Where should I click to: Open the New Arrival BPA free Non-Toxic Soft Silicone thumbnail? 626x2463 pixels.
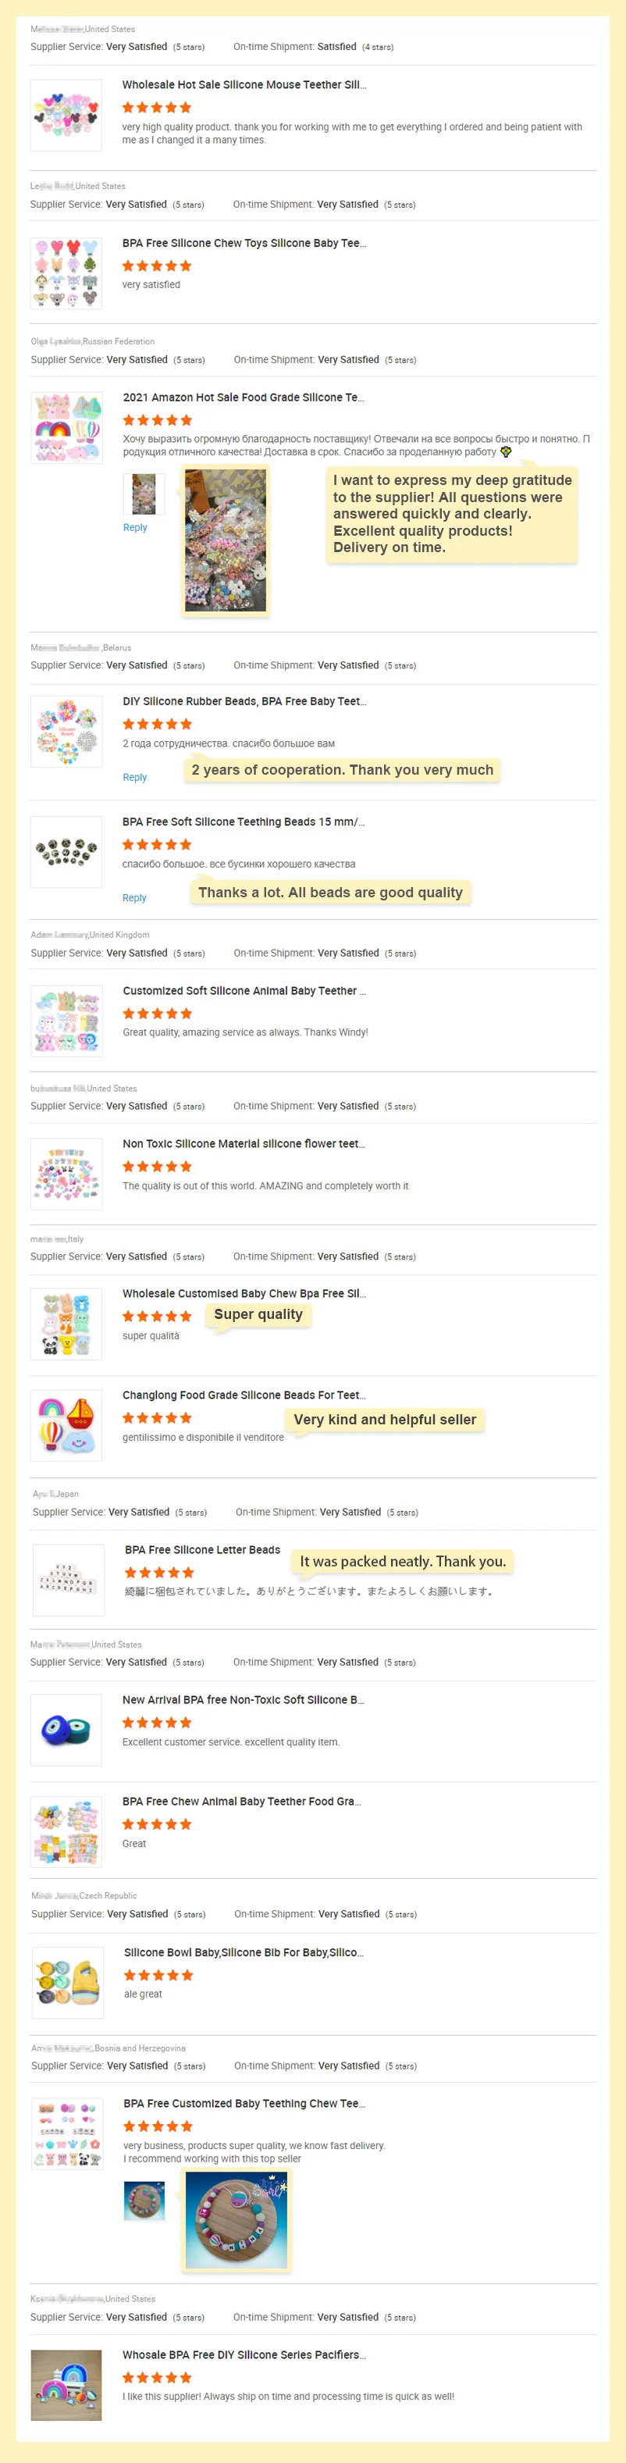[x=66, y=1730]
